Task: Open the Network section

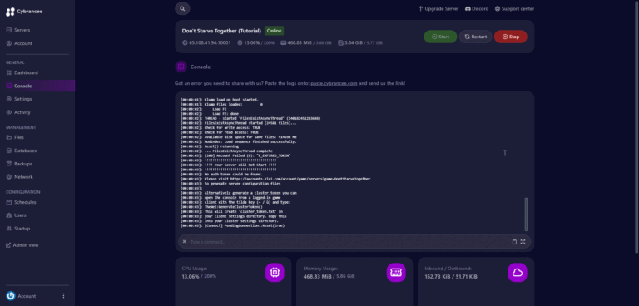Action: tap(23, 177)
